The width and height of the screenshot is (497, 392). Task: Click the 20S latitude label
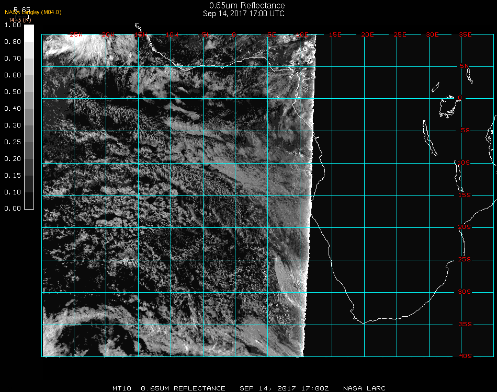tap(465, 227)
